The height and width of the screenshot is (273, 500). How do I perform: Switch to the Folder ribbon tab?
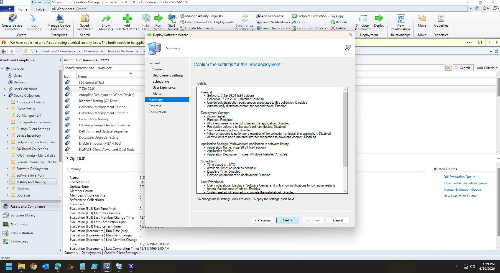click(x=41, y=9)
